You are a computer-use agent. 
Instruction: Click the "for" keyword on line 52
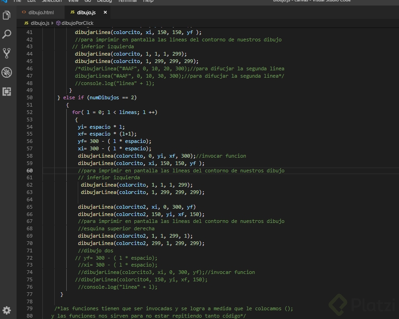[x=76, y=112]
